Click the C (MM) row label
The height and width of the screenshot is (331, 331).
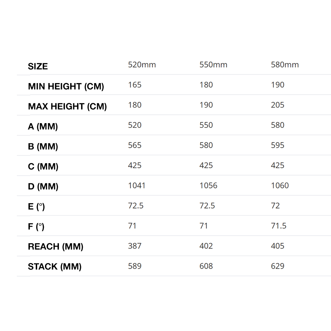tap(43, 167)
